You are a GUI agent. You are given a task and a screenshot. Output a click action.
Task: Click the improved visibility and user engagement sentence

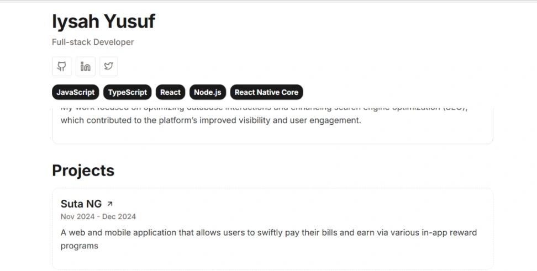click(x=211, y=120)
